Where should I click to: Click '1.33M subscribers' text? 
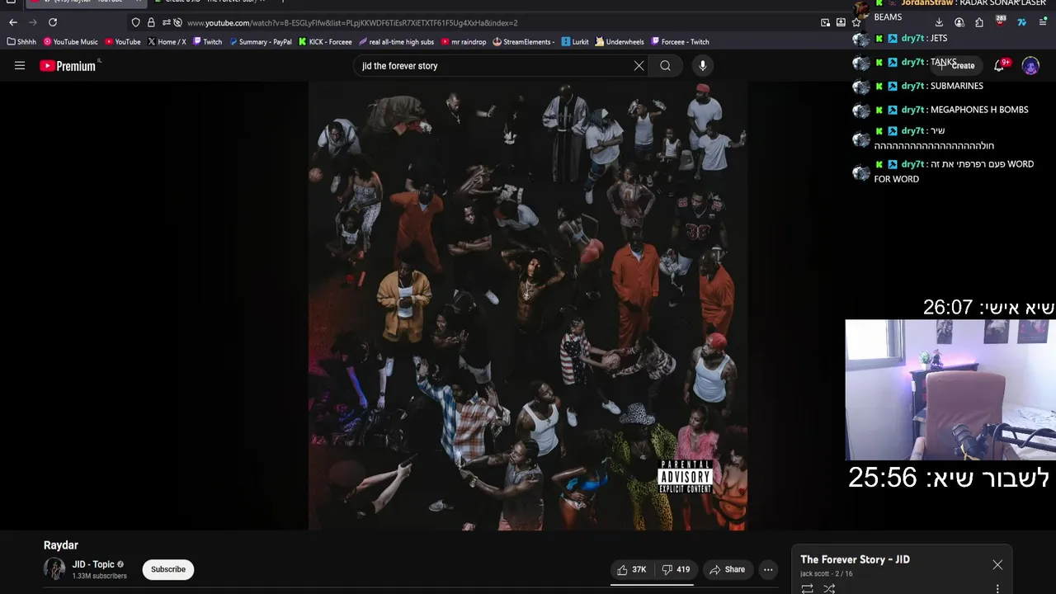point(99,576)
